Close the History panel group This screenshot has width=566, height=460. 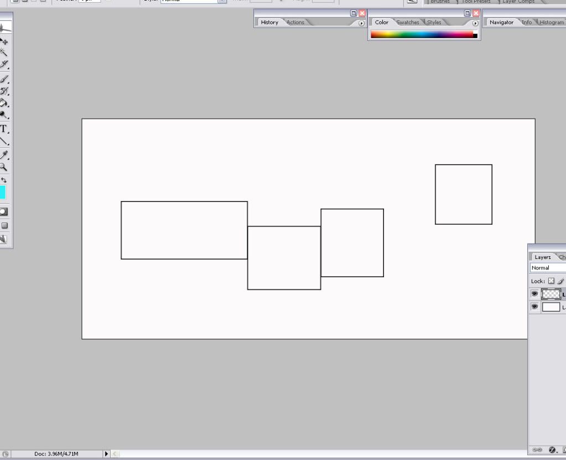click(362, 13)
